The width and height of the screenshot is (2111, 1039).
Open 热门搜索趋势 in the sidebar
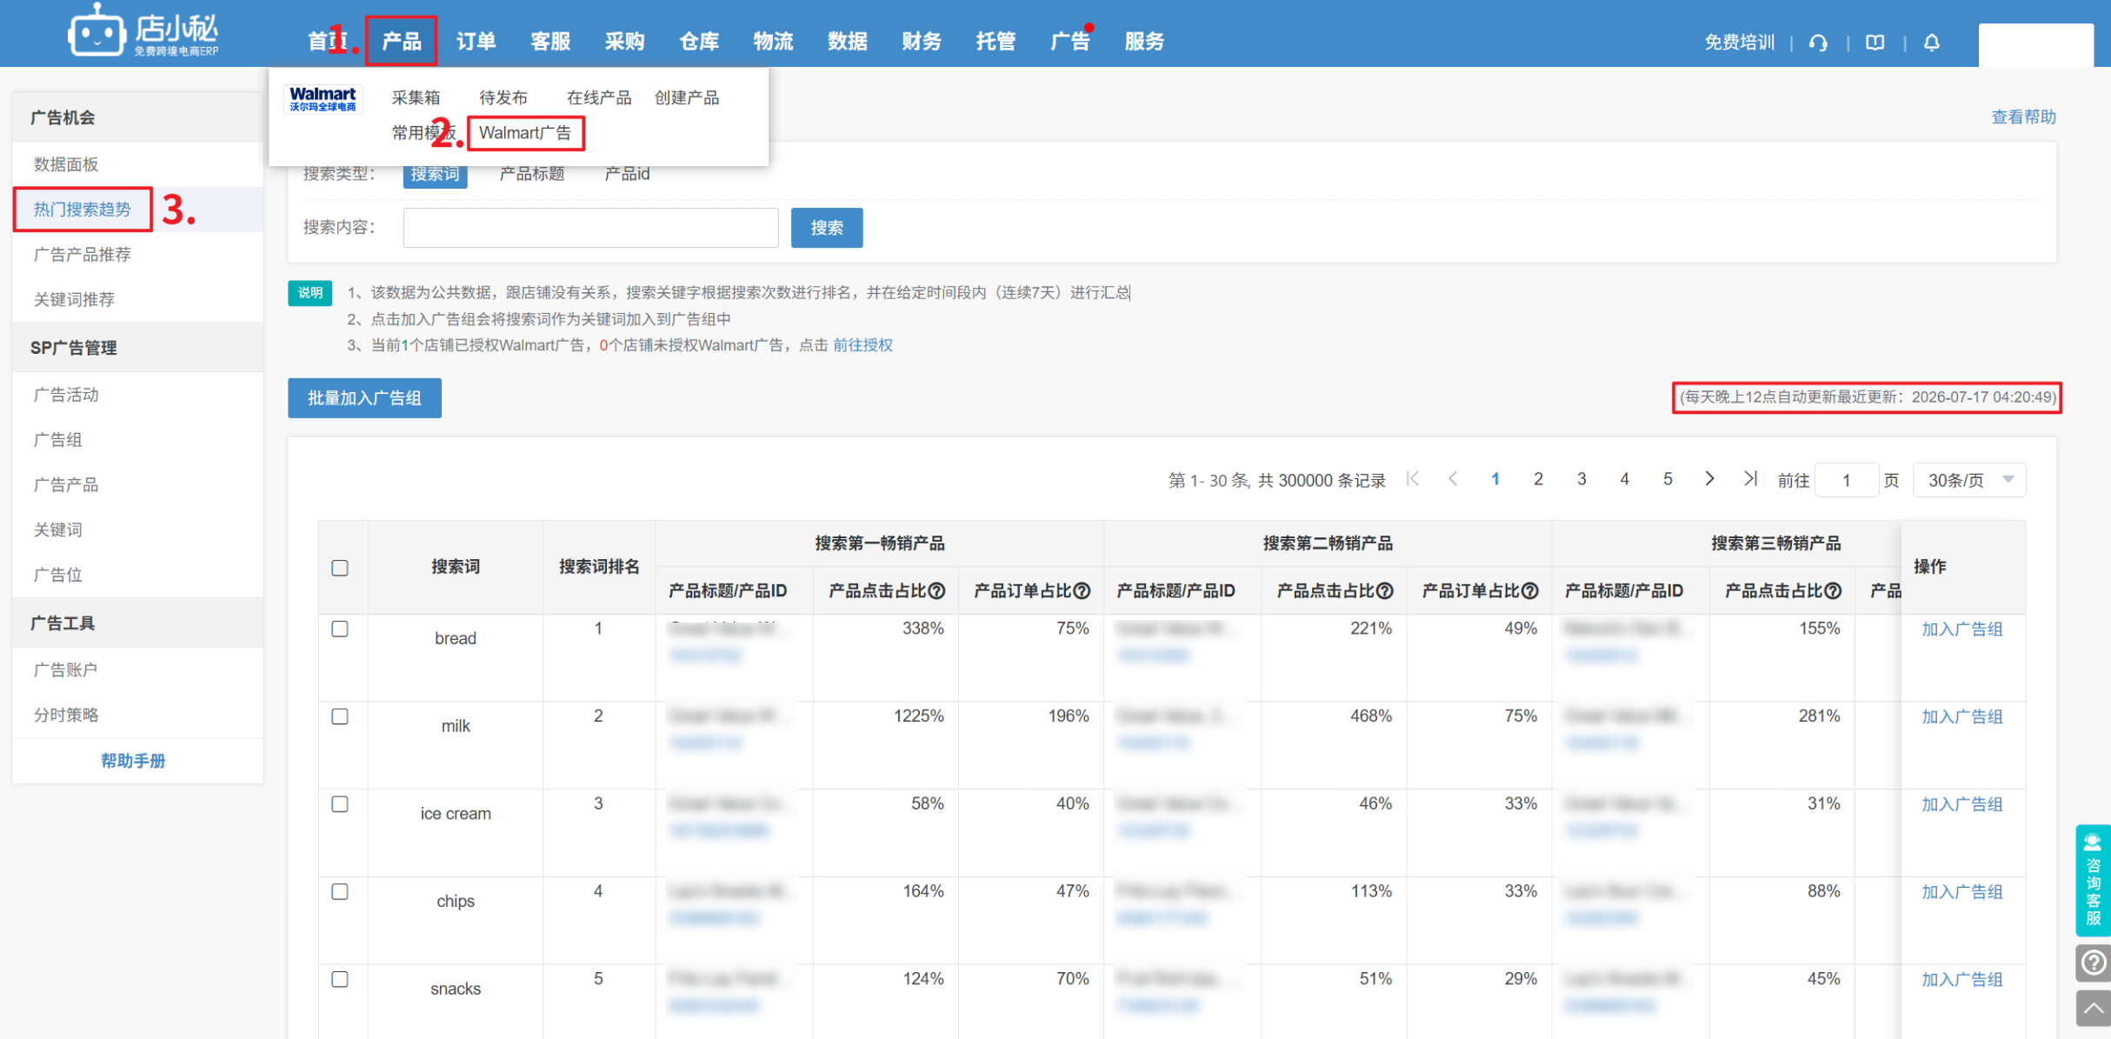[83, 210]
